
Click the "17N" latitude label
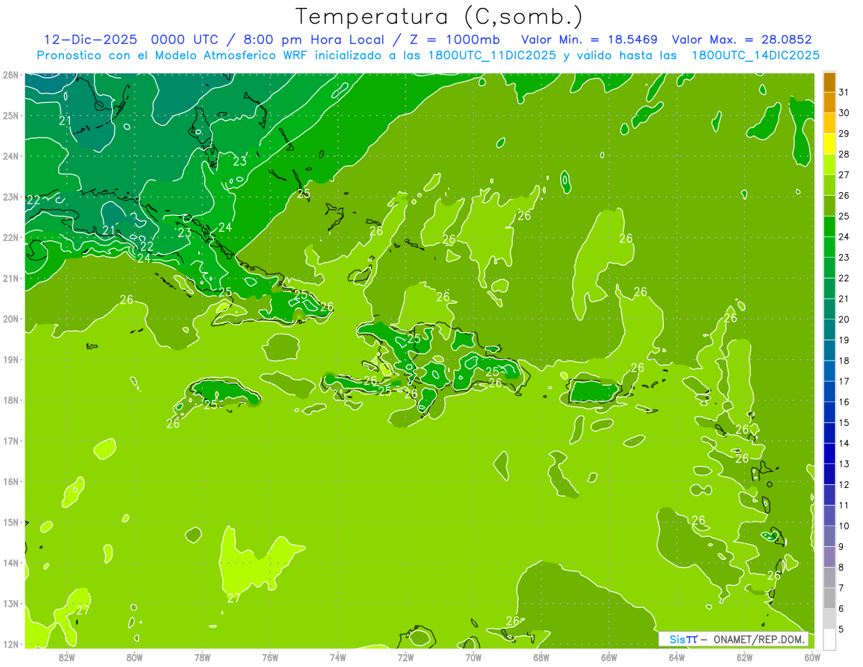click(x=10, y=440)
